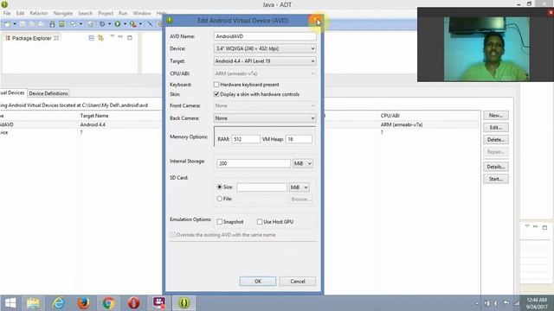Image resolution: width=554 pixels, height=311 pixels.
Task: Expand the Run button dropdown arrow
Action: click(125, 24)
